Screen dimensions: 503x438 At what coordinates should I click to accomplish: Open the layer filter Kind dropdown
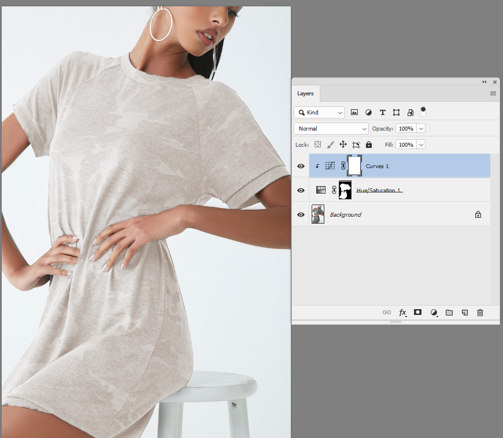click(319, 112)
